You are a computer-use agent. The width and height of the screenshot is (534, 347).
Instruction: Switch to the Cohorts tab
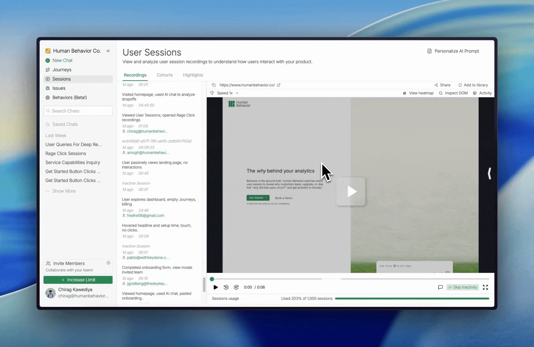165,75
